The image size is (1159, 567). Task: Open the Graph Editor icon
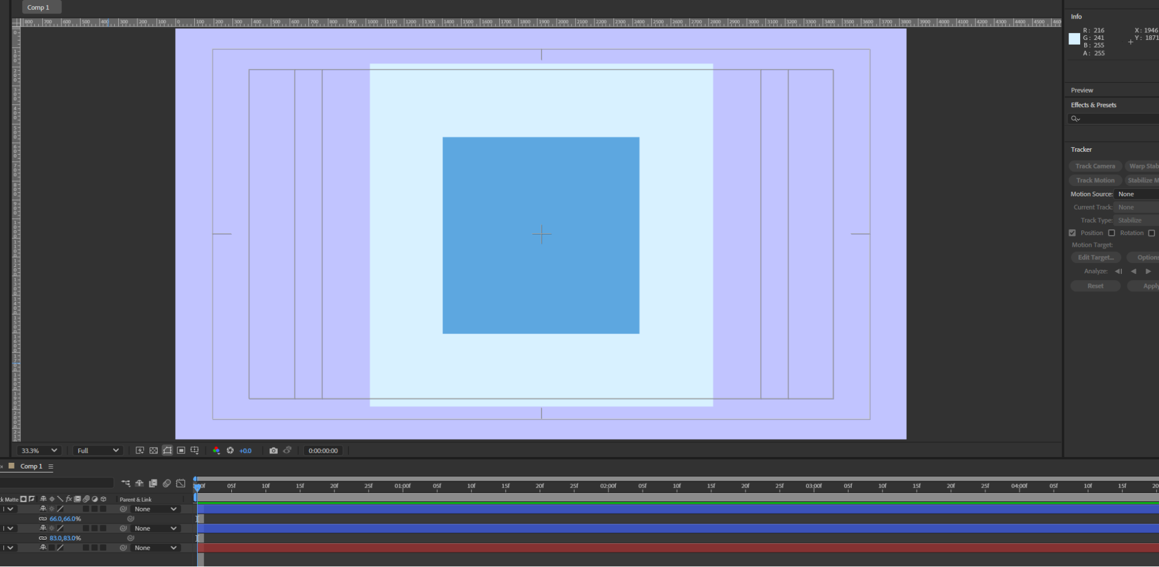[x=181, y=483]
